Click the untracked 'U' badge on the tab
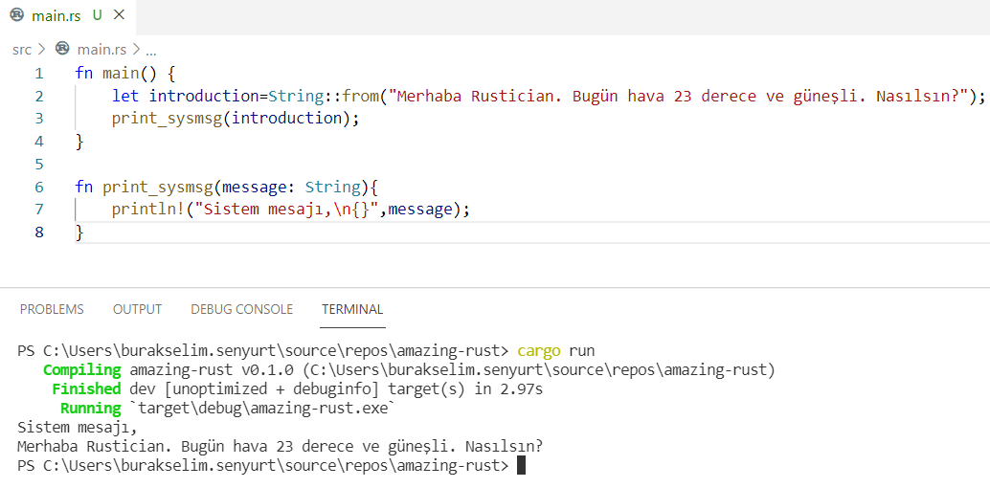Image resolution: width=990 pixels, height=488 pixels. [x=97, y=16]
